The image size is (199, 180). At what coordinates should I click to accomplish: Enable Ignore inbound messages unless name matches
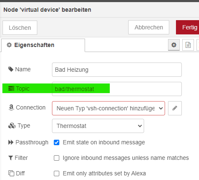point(57,158)
